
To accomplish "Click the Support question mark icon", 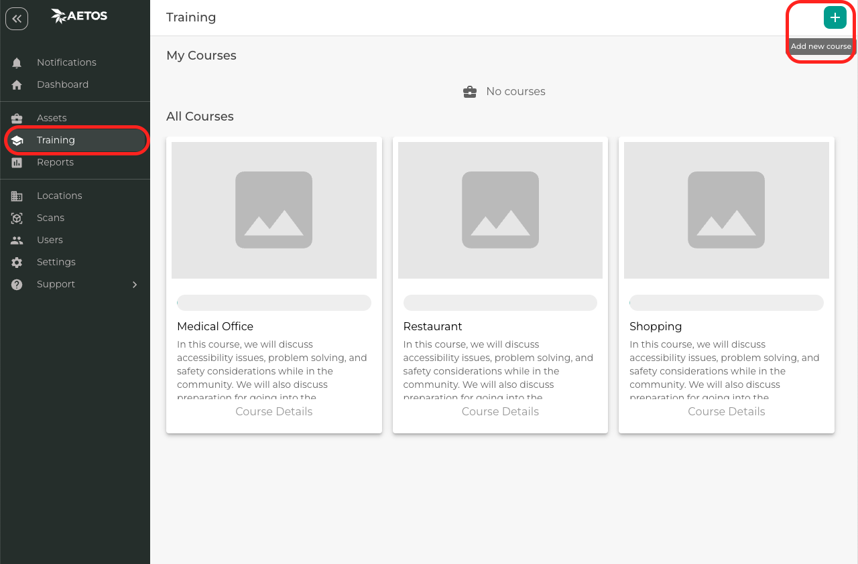I will (x=17, y=284).
